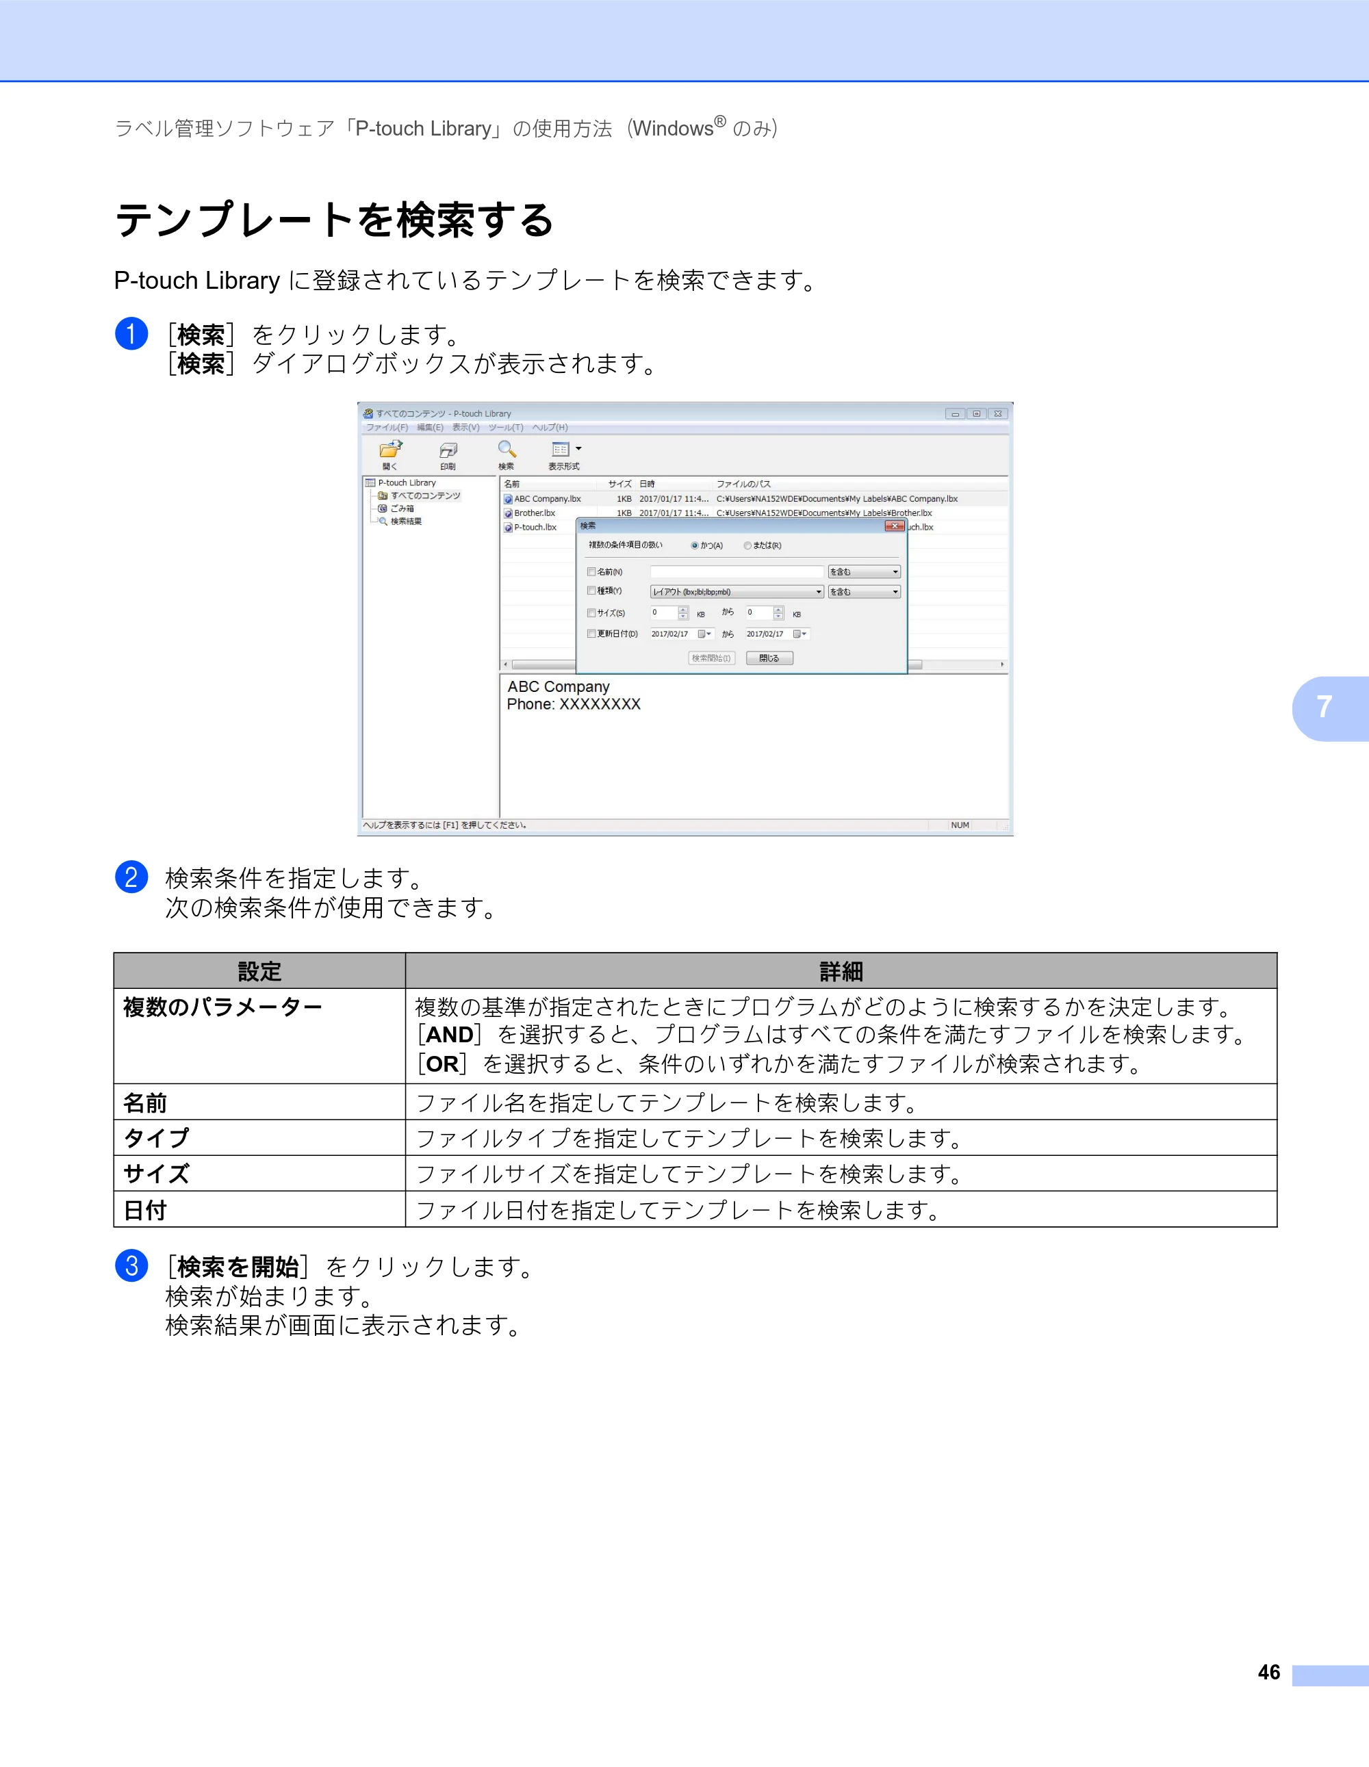Open the レイアウト type dropdown
Image resolution: width=1369 pixels, height=1767 pixels.
(x=737, y=591)
